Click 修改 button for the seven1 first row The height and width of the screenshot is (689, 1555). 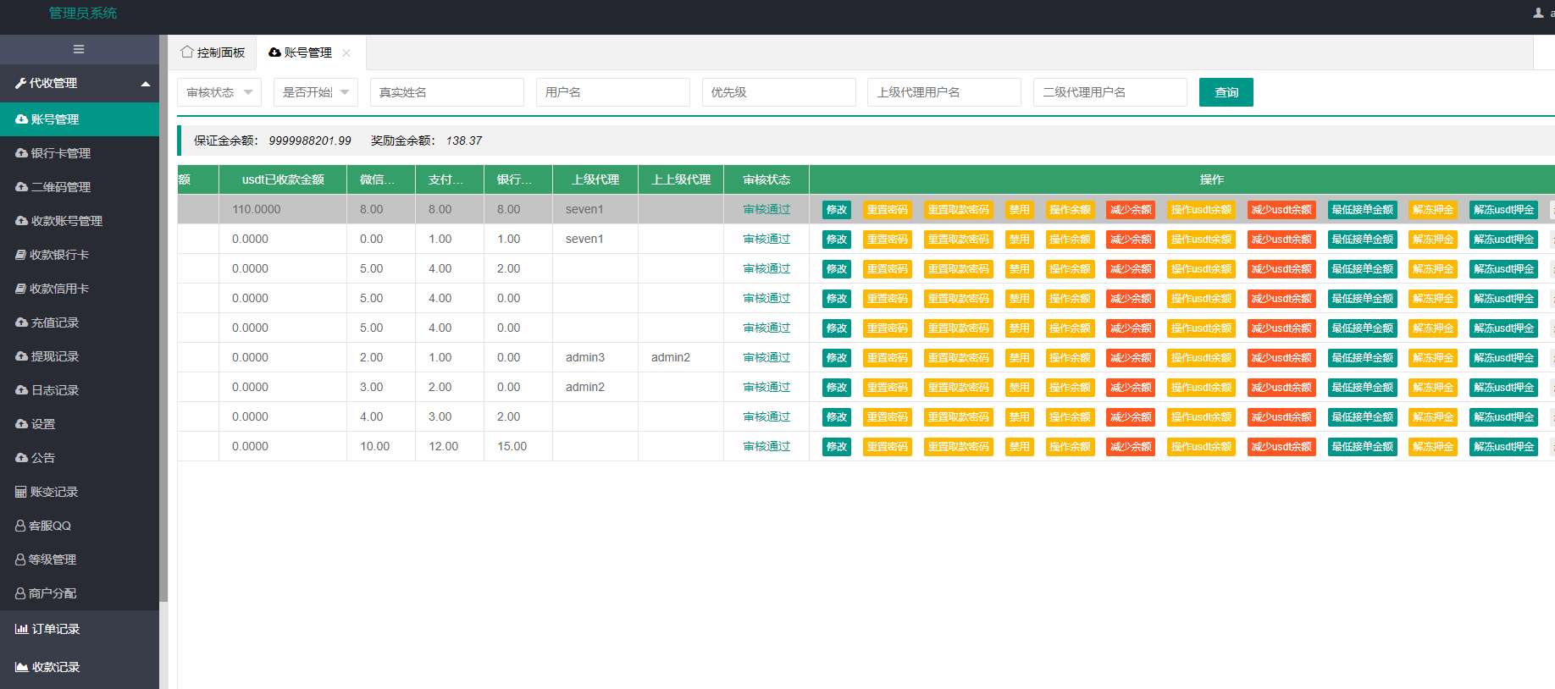pyautogui.click(x=837, y=210)
